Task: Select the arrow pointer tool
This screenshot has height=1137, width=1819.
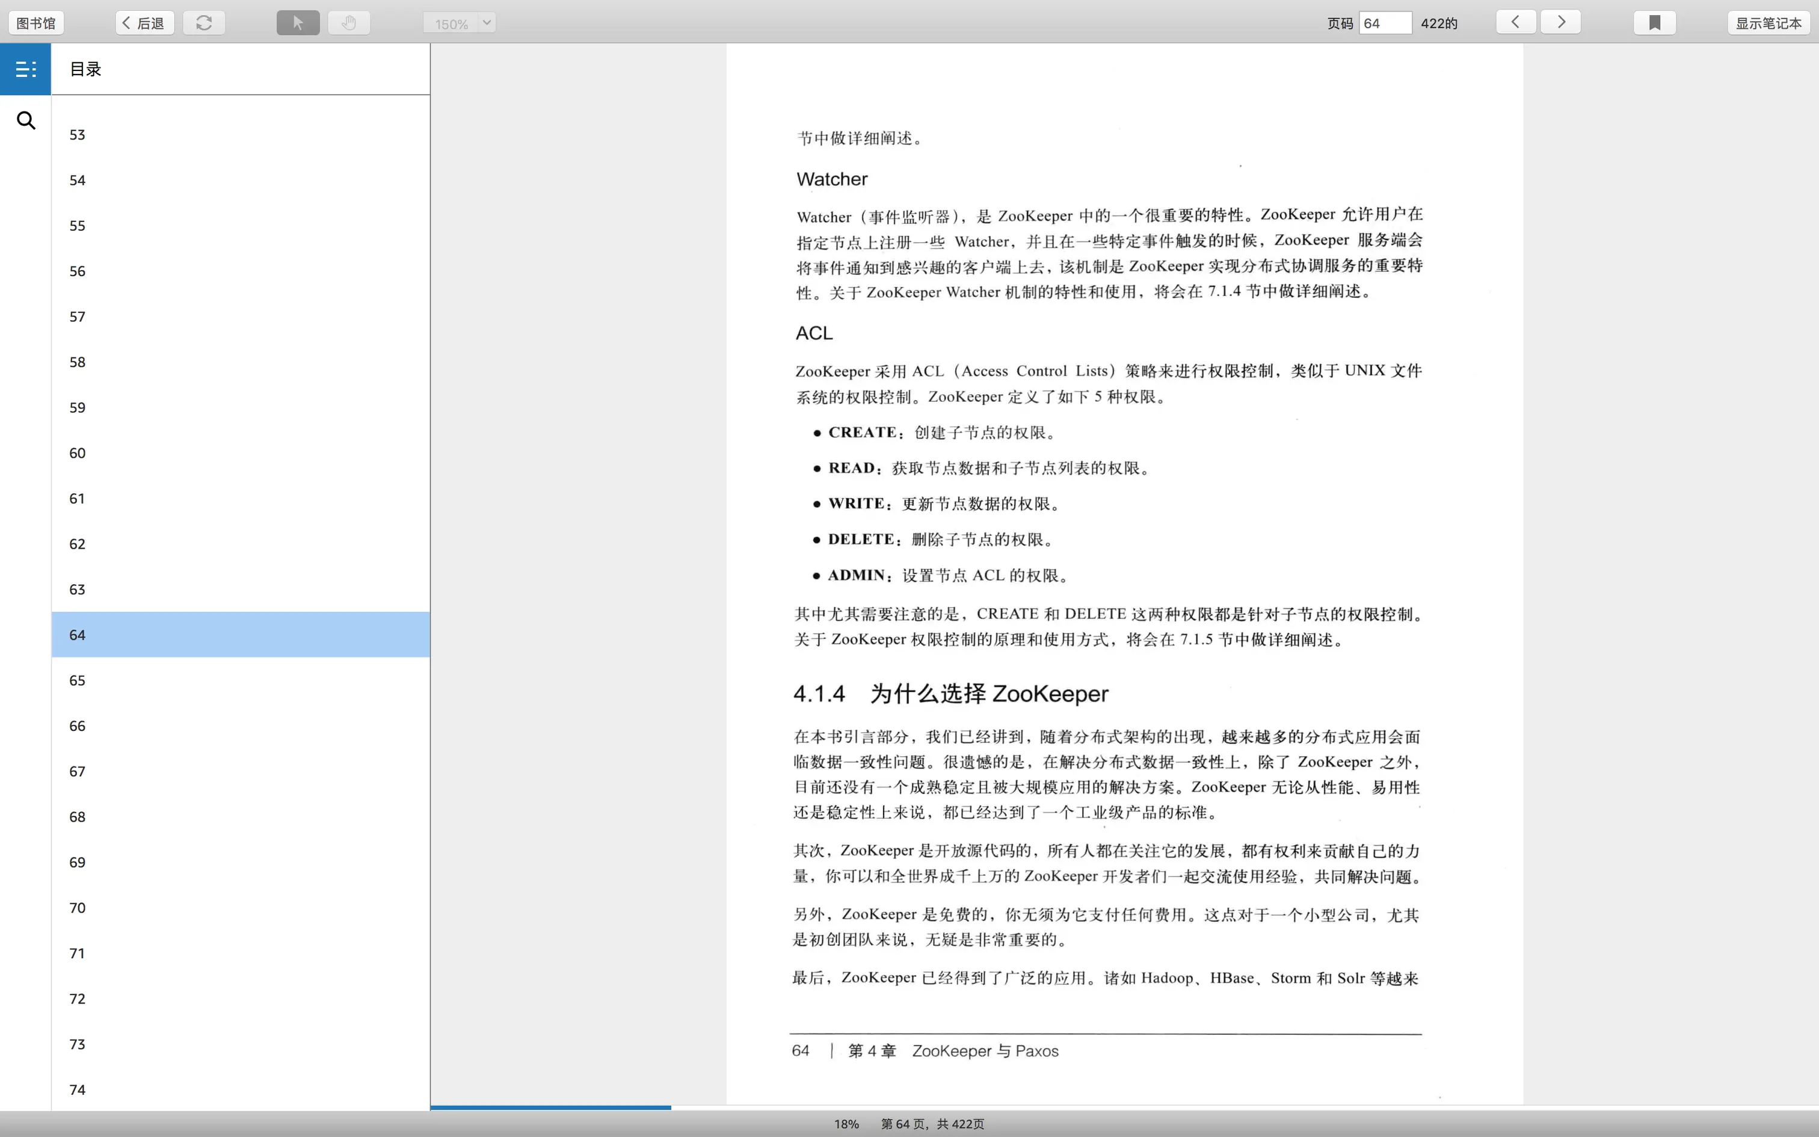Action: 298,23
